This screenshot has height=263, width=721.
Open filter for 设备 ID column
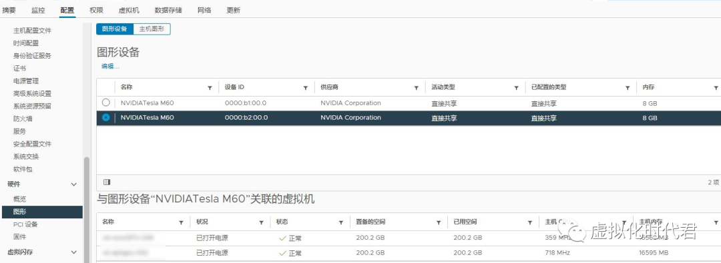[x=305, y=88]
